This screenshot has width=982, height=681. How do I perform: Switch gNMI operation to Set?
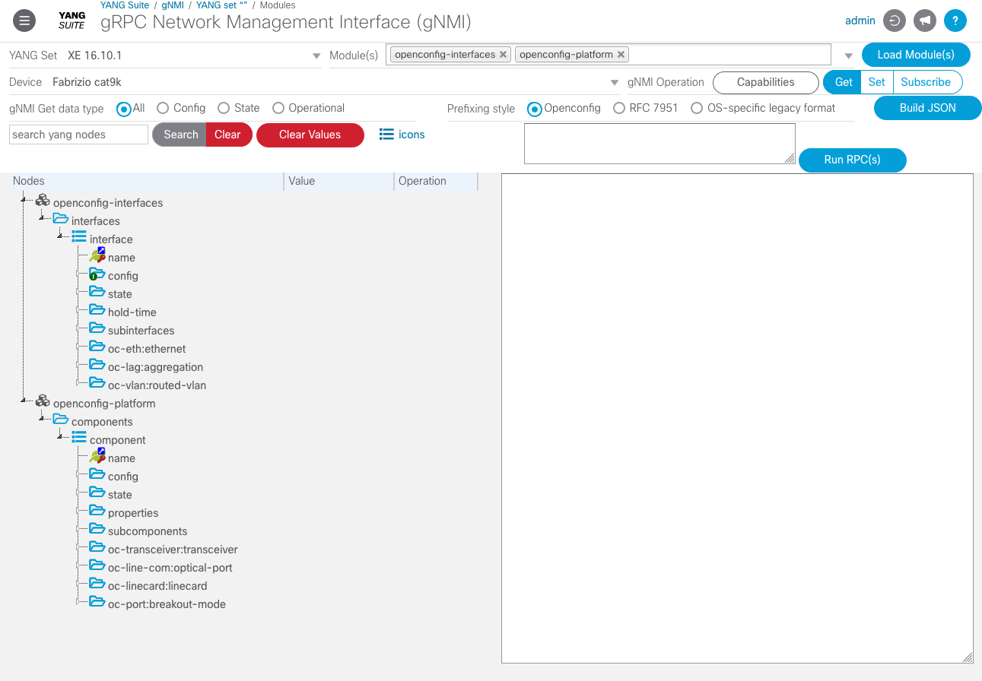[x=877, y=82]
